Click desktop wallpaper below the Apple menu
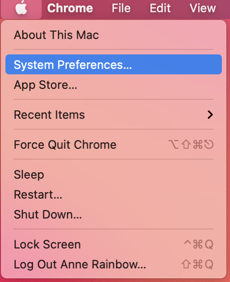This screenshot has width=230, height=282. click(x=115, y=281)
